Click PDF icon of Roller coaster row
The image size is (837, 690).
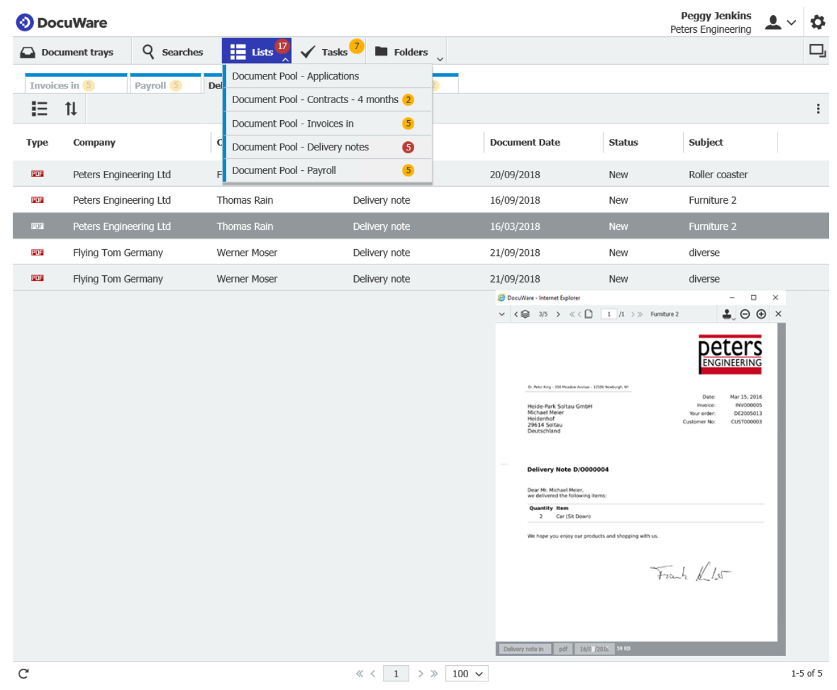(x=37, y=174)
